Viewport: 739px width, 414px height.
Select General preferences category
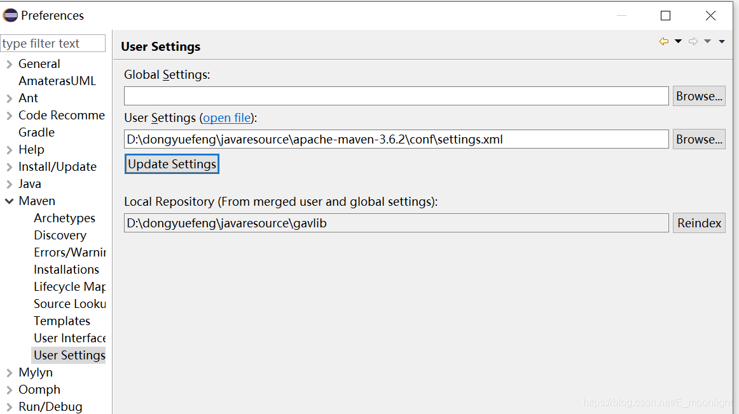point(39,63)
